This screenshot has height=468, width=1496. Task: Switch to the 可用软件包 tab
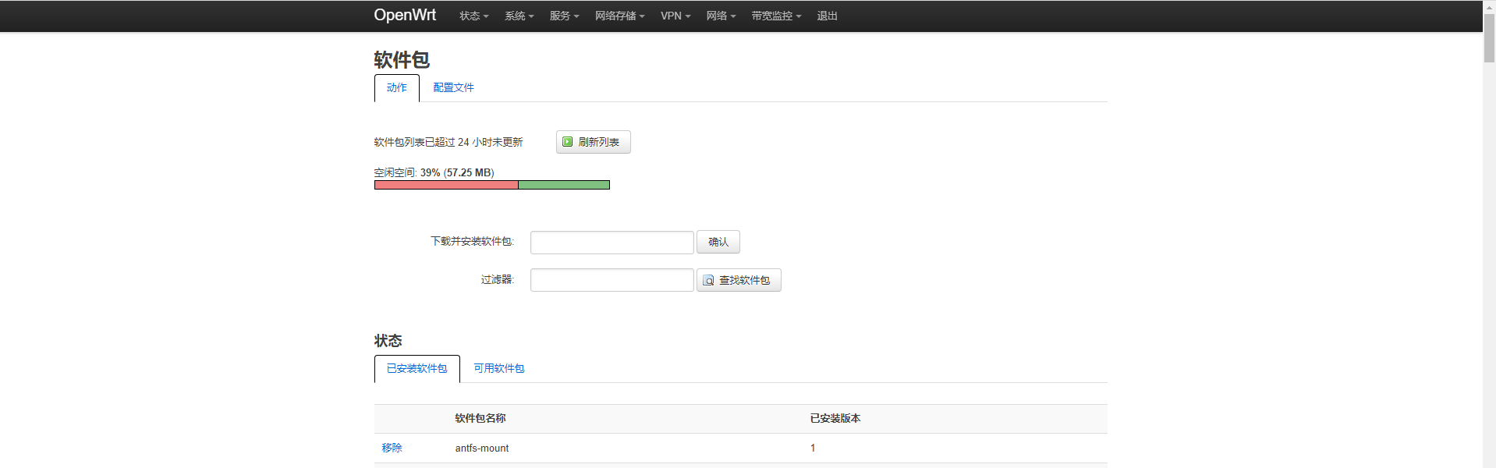click(x=499, y=368)
